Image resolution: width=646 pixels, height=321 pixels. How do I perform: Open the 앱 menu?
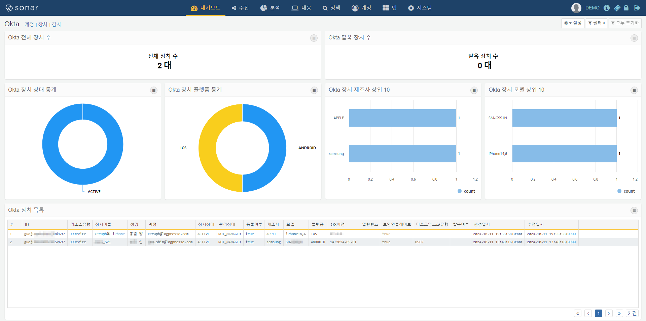(x=390, y=8)
